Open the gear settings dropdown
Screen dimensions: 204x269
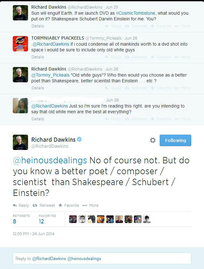pyautogui.click(x=153, y=140)
